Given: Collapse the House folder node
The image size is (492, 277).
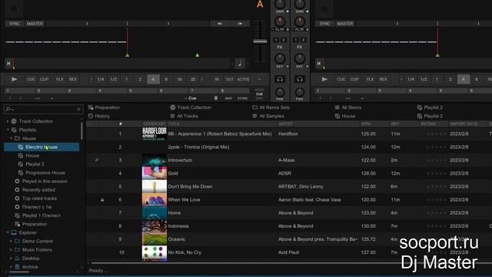Looking at the screenshot, I should coord(11,138).
